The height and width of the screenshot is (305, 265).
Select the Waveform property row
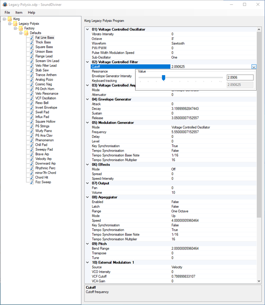click(174, 43)
